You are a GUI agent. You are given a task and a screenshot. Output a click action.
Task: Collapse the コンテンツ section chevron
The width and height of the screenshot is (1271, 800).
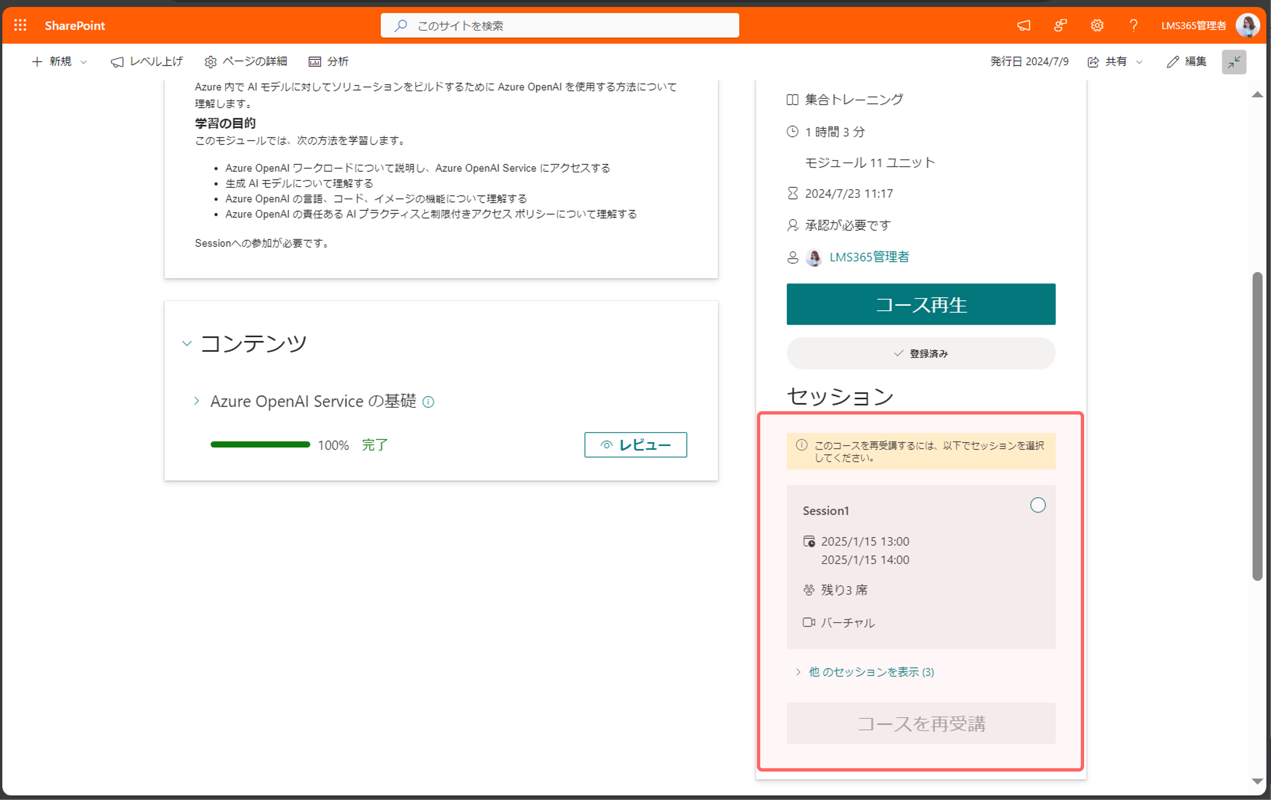[x=187, y=343]
